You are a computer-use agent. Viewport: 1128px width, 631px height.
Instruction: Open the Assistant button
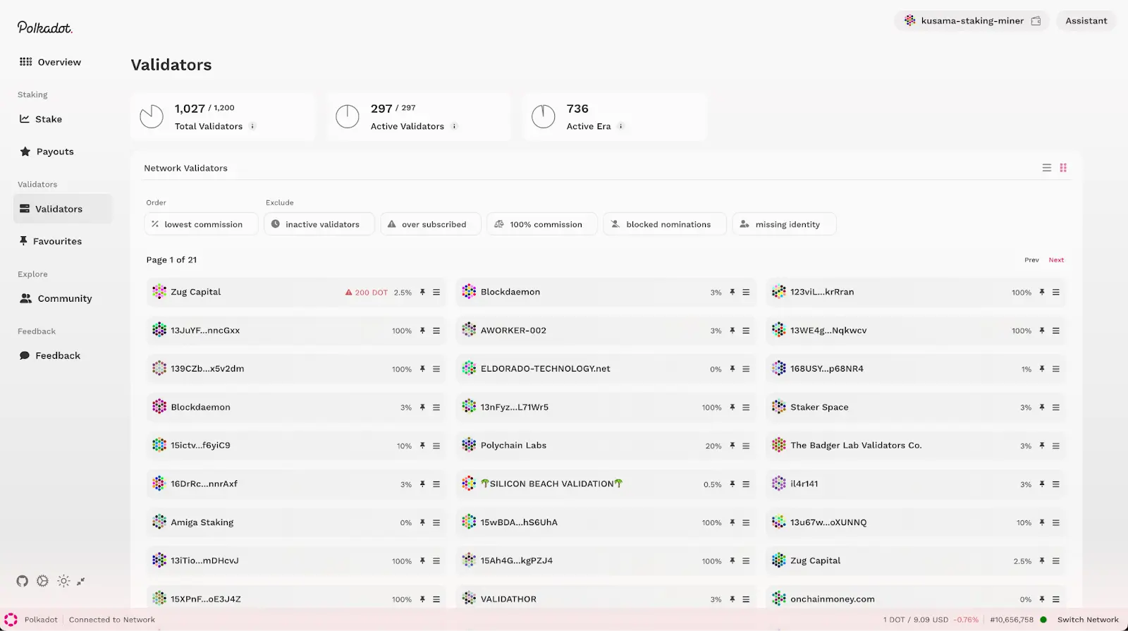click(1086, 20)
